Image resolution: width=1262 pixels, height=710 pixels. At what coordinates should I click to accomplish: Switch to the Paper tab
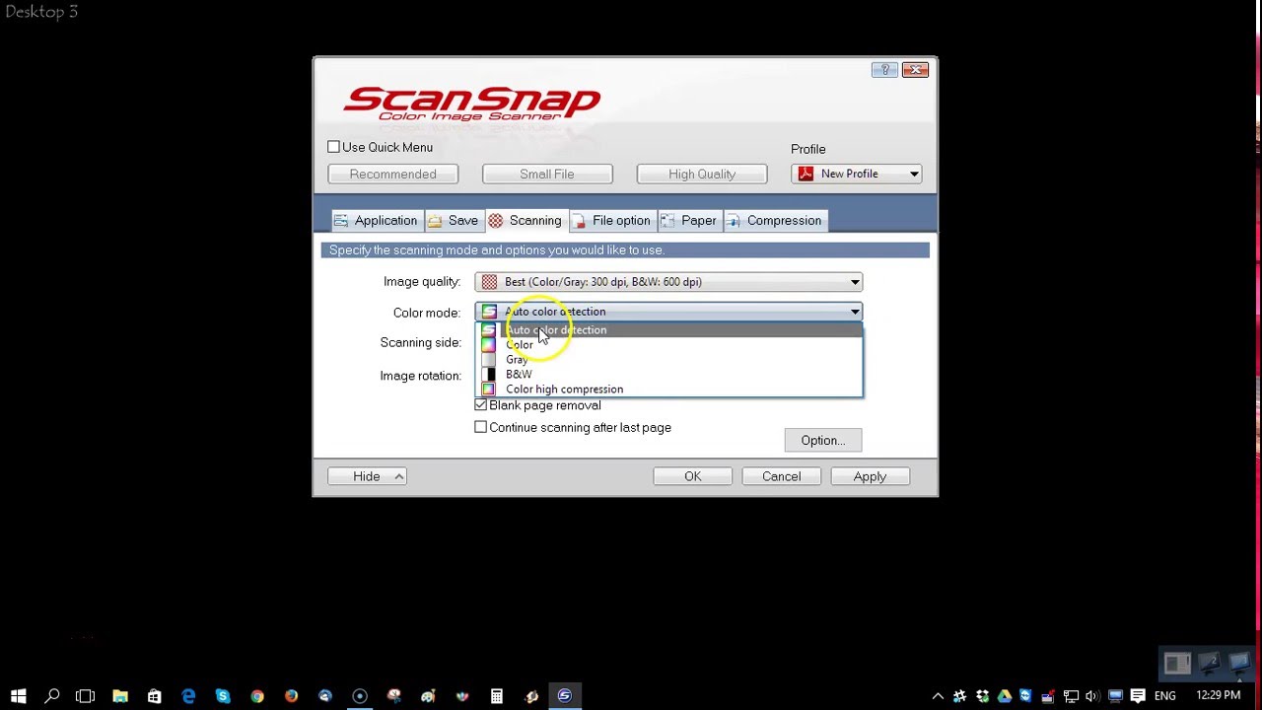(x=689, y=221)
